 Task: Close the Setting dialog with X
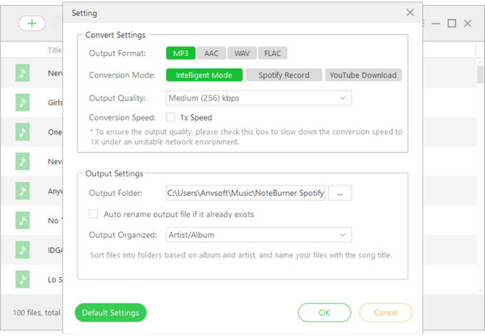click(x=410, y=13)
